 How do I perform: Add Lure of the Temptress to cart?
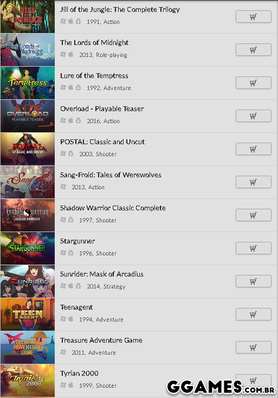[x=254, y=83]
